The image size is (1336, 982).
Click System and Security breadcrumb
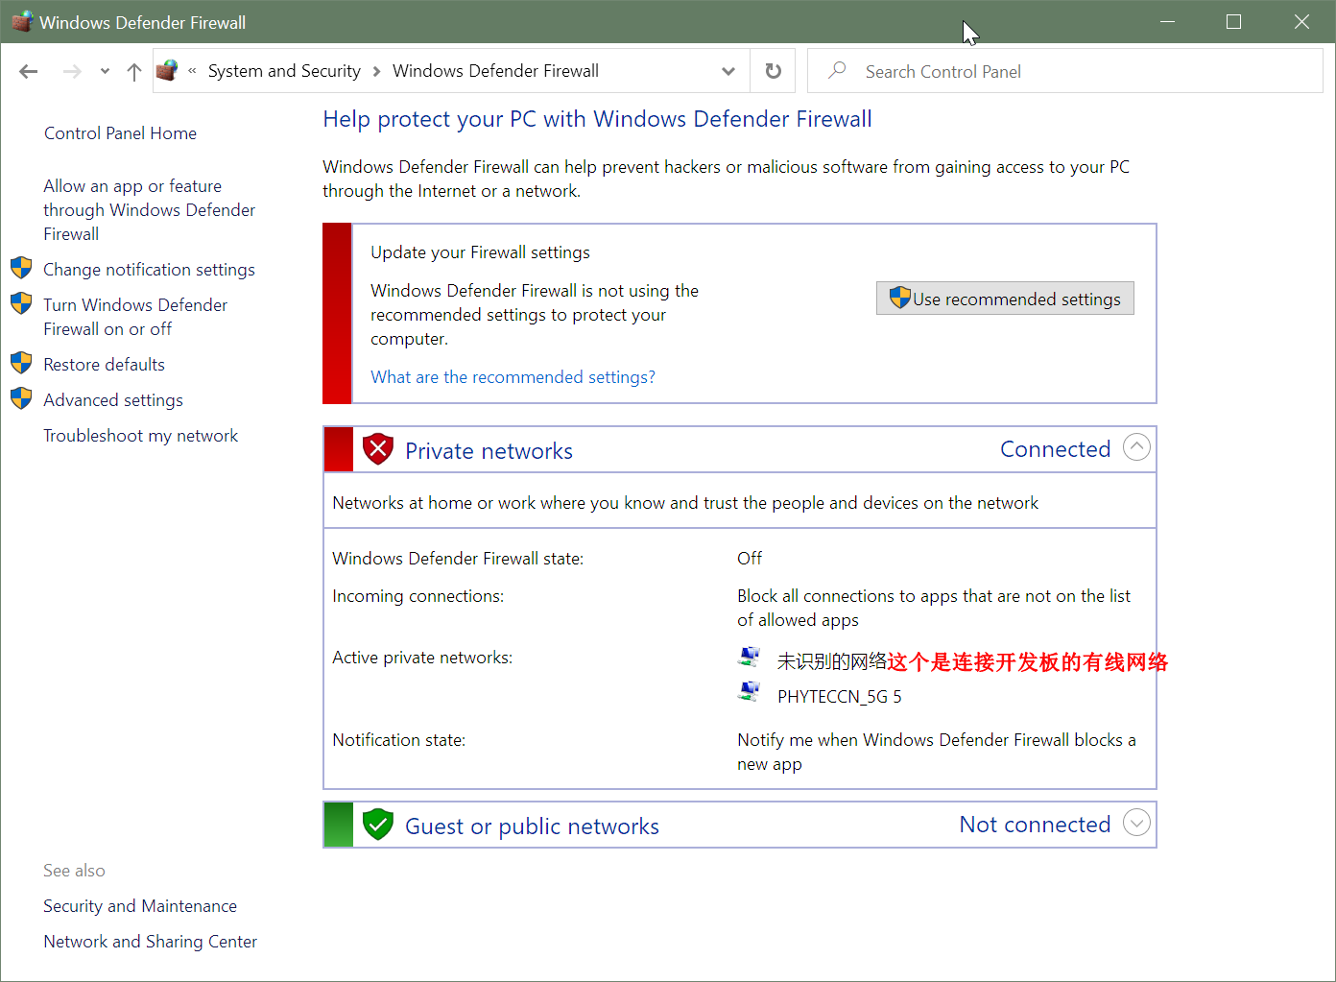(284, 71)
